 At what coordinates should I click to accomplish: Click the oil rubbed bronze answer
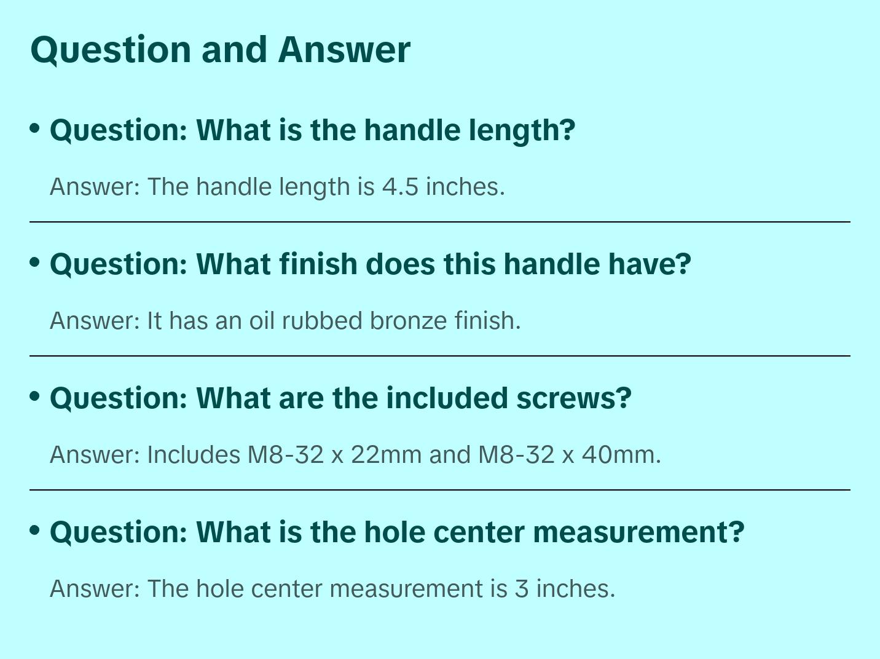285,321
